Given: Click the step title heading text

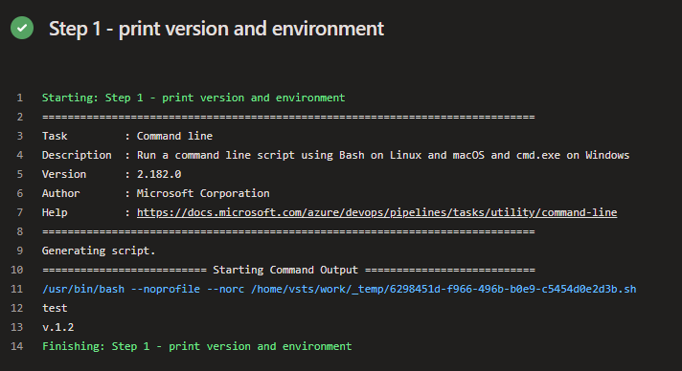Looking at the screenshot, I should (216, 29).
